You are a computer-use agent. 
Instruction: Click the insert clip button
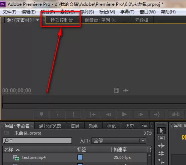tap(176, 114)
